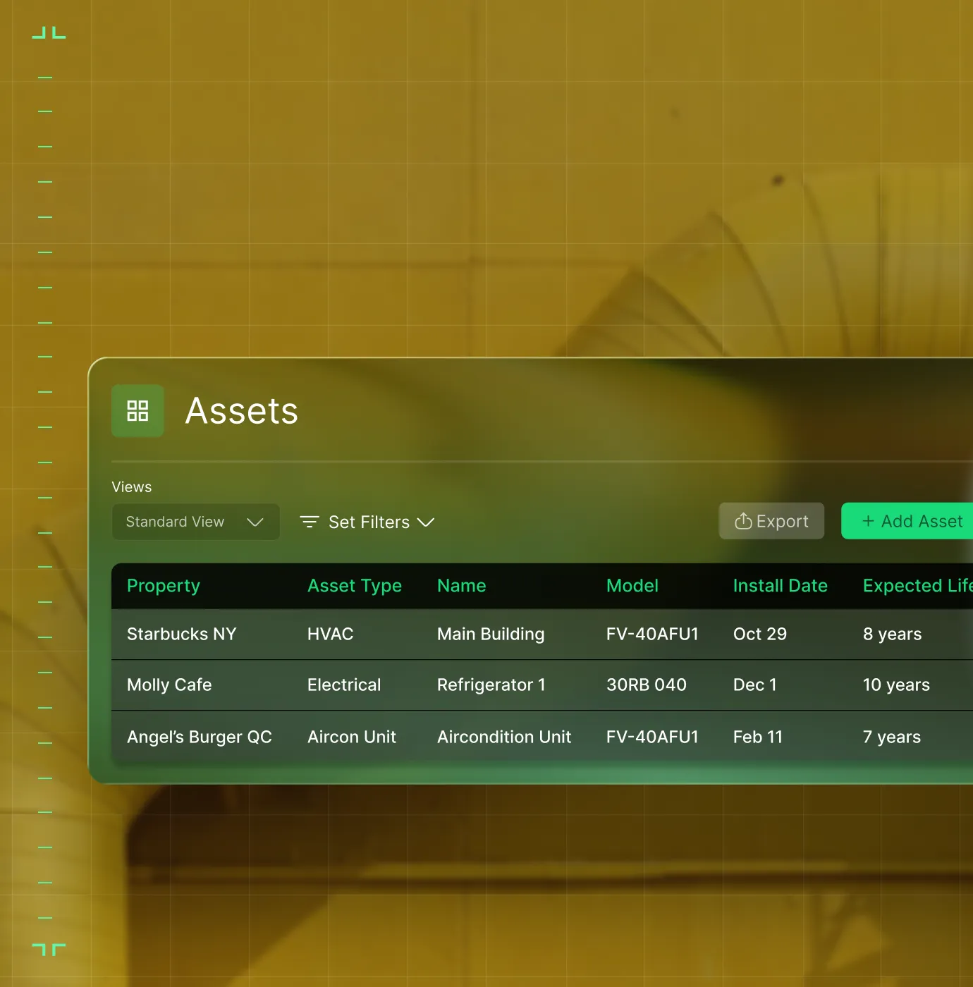Expand the Standard View chevron arrow
The width and height of the screenshot is (973, 987).
coord(255,522)
